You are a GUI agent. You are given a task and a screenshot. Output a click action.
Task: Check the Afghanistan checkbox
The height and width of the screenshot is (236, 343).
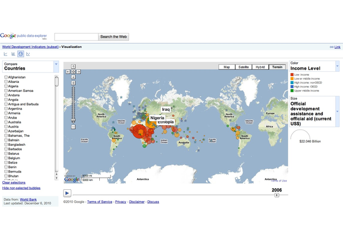click(x=6, y=77)
